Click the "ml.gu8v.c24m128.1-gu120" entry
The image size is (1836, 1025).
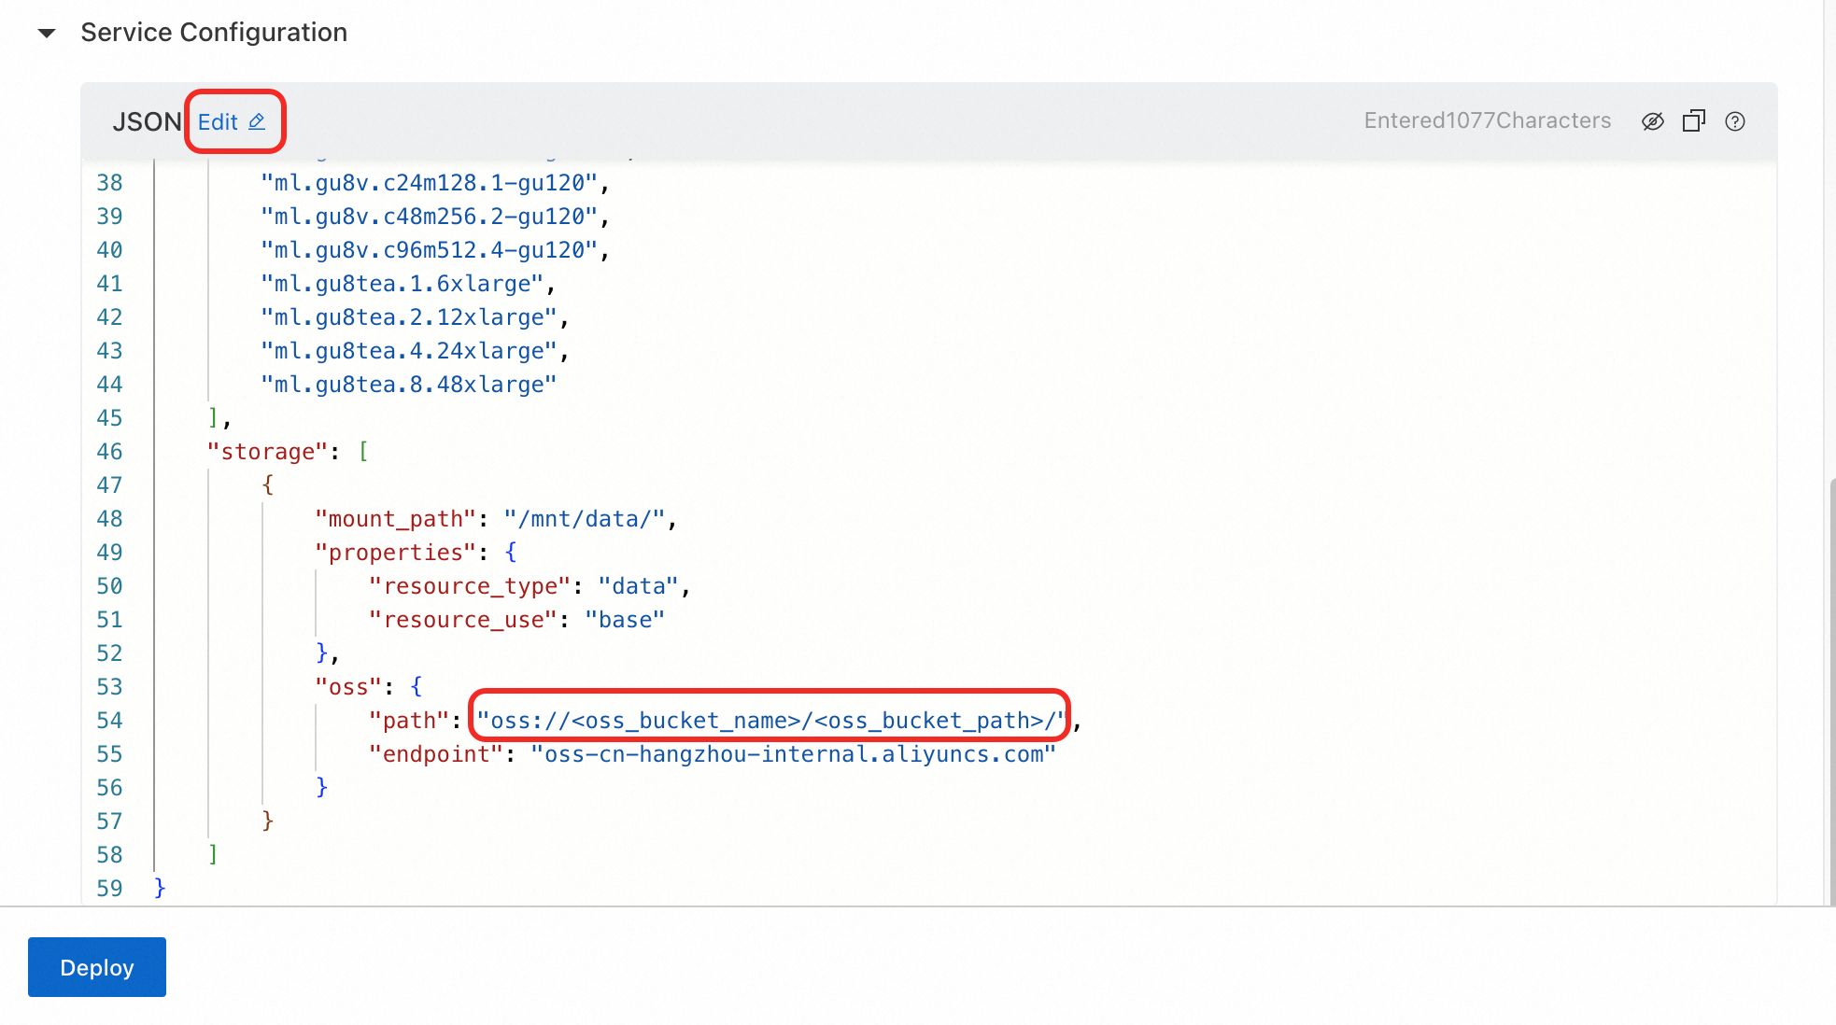[428, 183]
